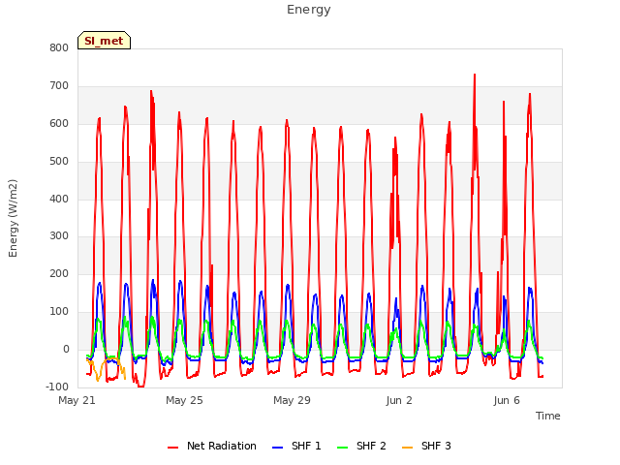Click the 400 y-axis tick label

(x=59, y=199)
